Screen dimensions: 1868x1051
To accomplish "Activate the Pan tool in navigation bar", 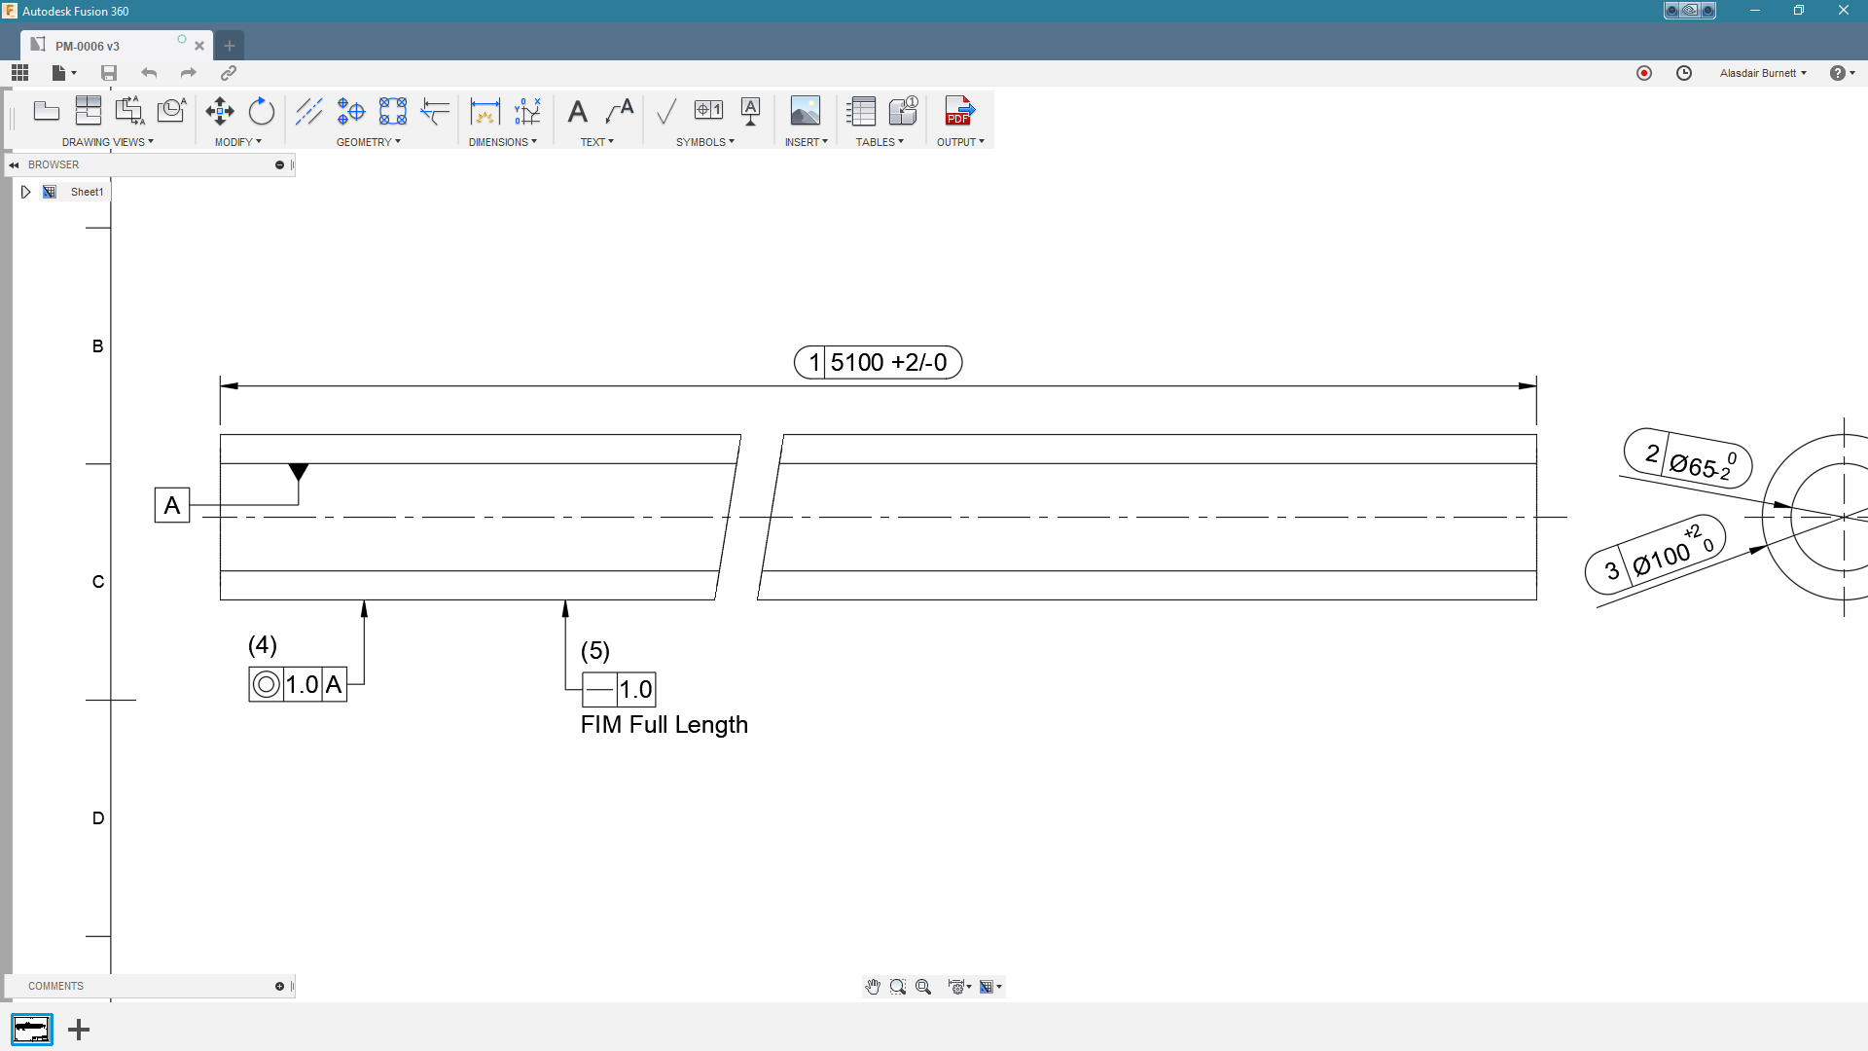I will click(873, 986).
